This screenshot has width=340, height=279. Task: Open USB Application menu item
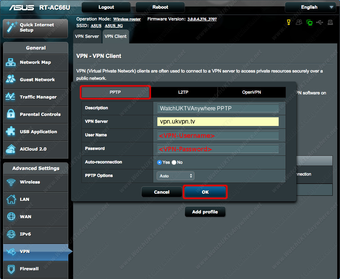(36, 132)
